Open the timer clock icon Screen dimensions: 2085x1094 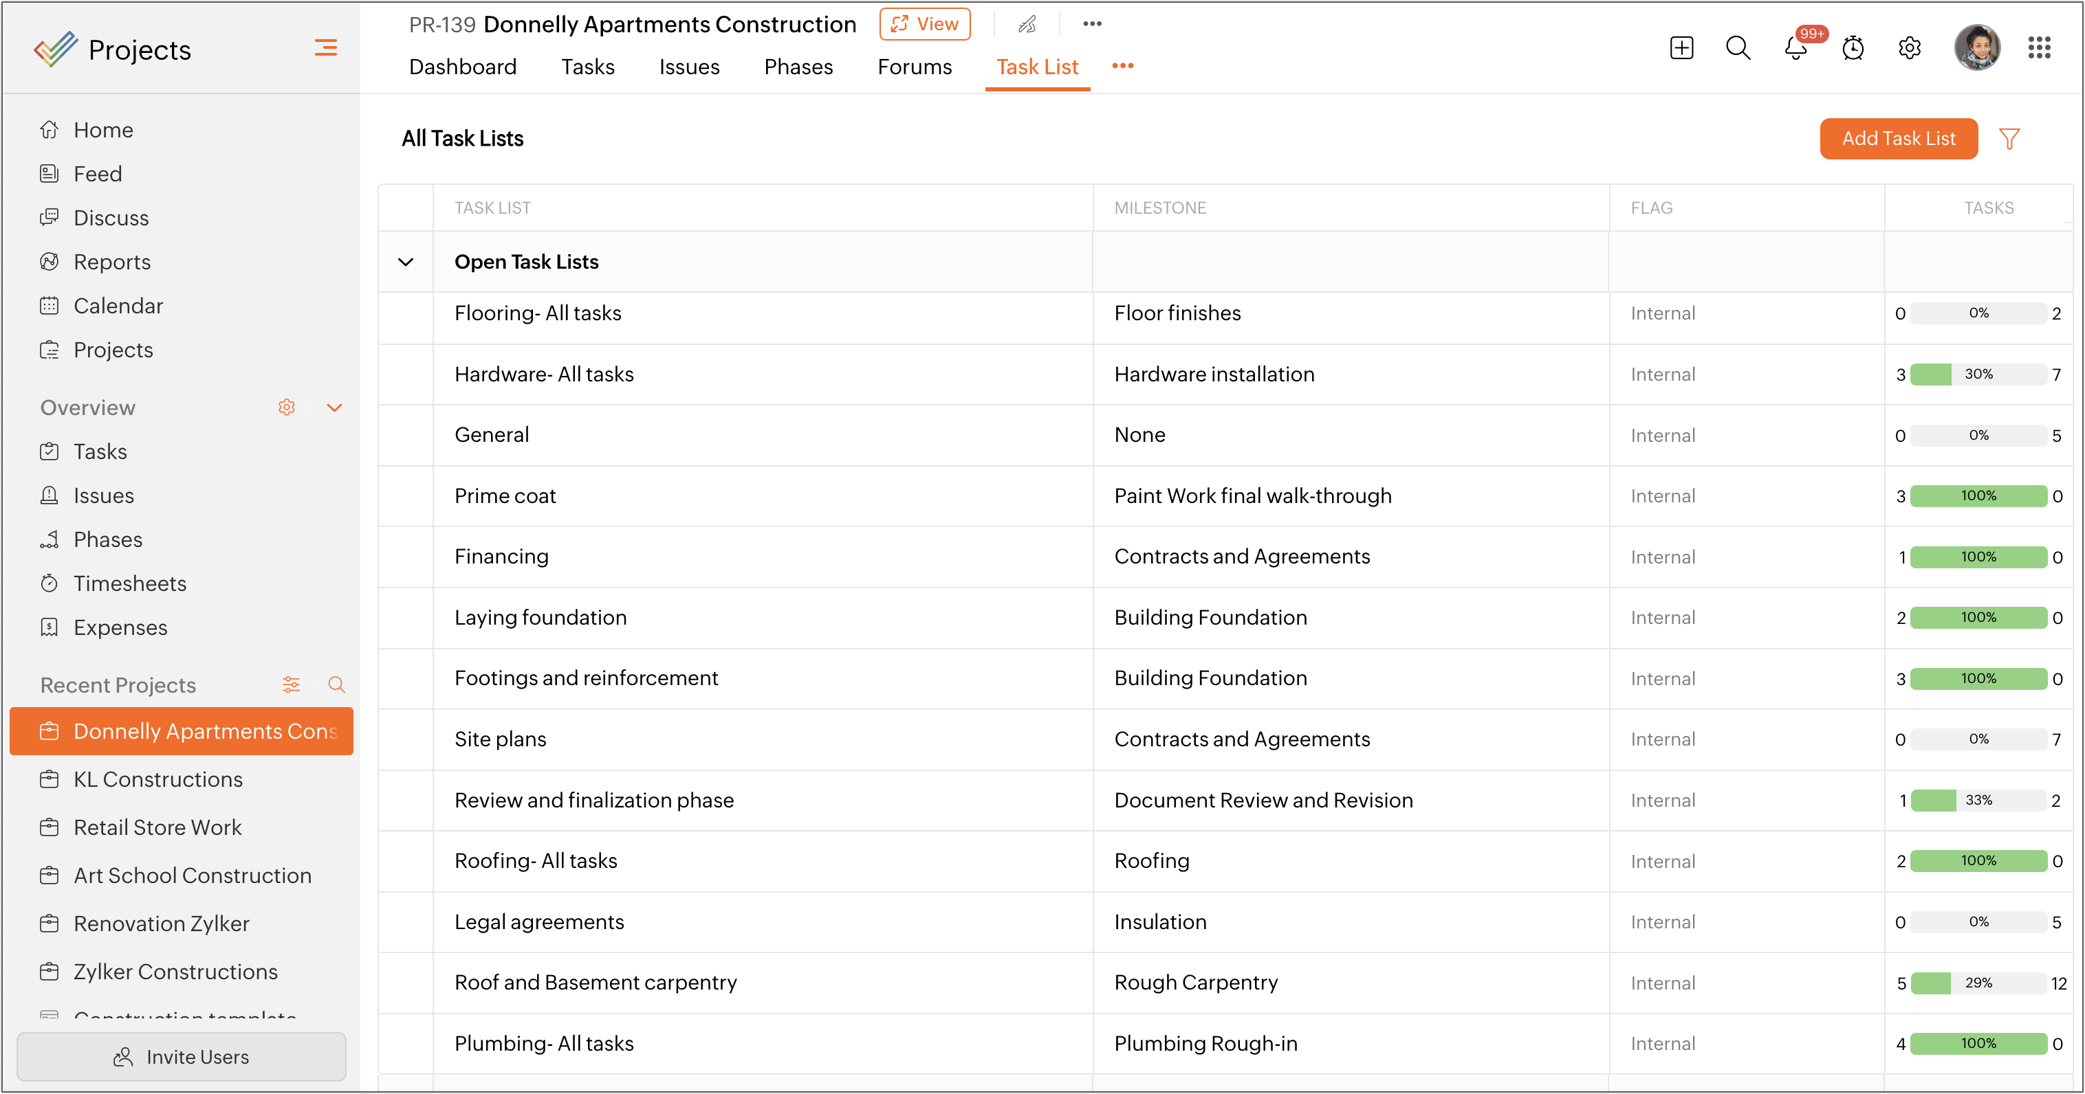point(1853,49)
